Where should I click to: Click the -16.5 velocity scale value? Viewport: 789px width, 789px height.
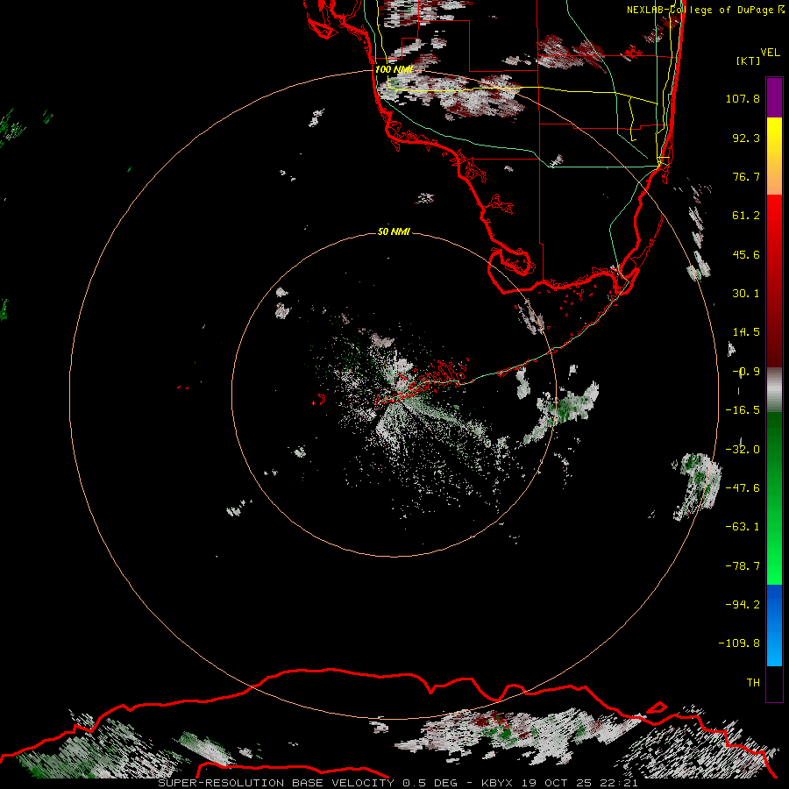coord(743,410)
